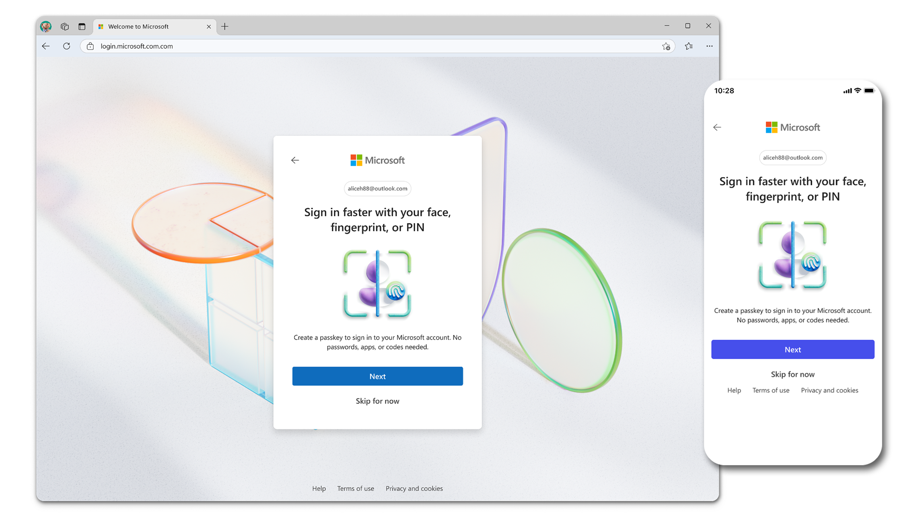
Task: Click the browser profile avatar
Action: tap(47, 26)
